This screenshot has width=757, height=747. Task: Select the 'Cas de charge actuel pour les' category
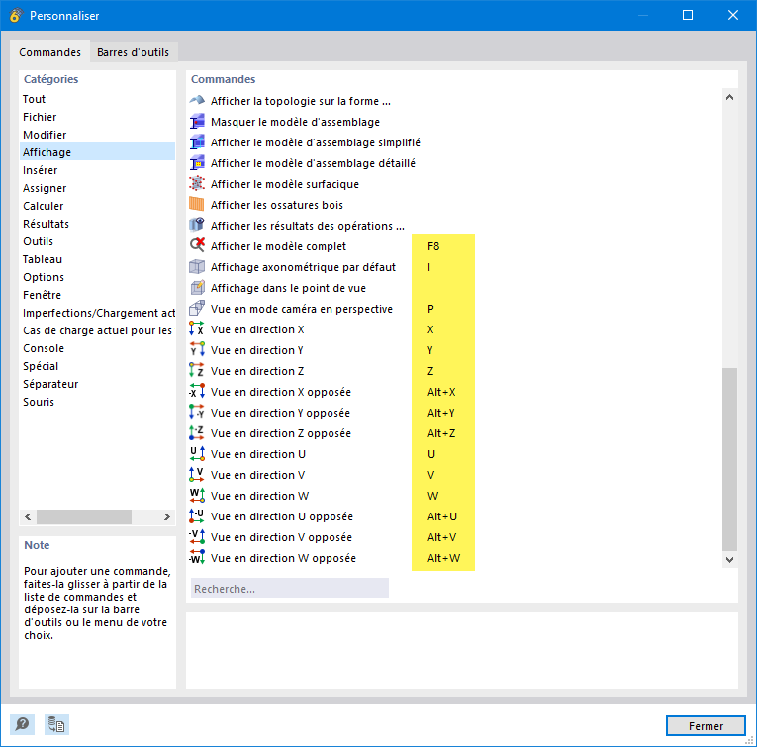(97, 330)
